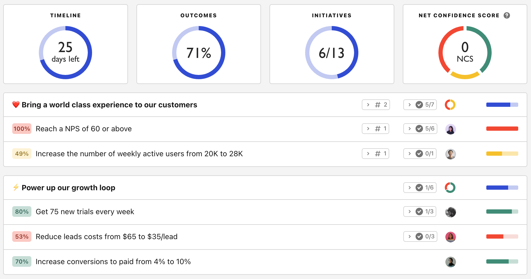
Task: Click the TIMELINE card heading
Action: click(65, 15)
